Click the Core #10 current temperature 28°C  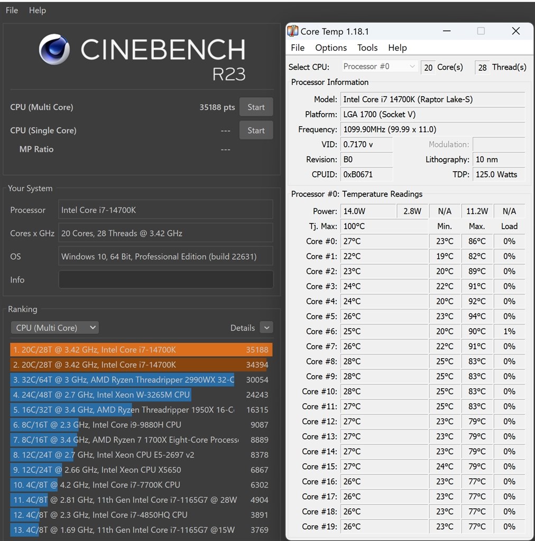pos(384,391)
